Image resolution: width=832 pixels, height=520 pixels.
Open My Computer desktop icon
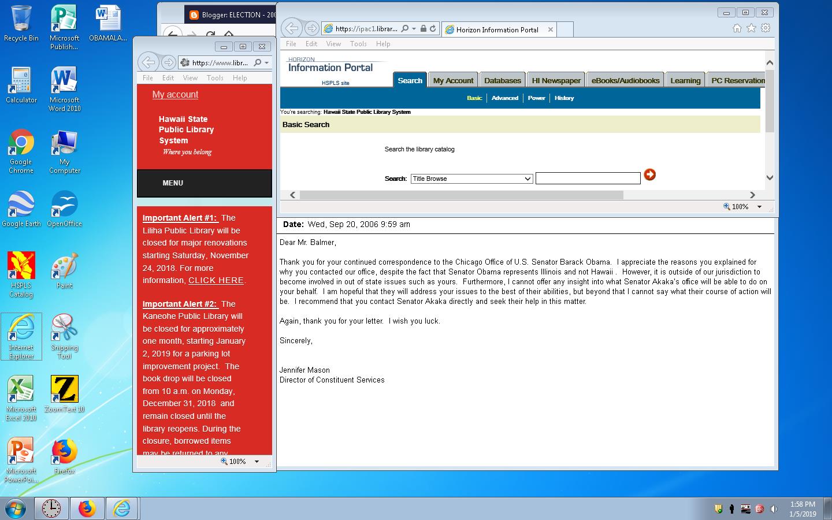point(64,151)
